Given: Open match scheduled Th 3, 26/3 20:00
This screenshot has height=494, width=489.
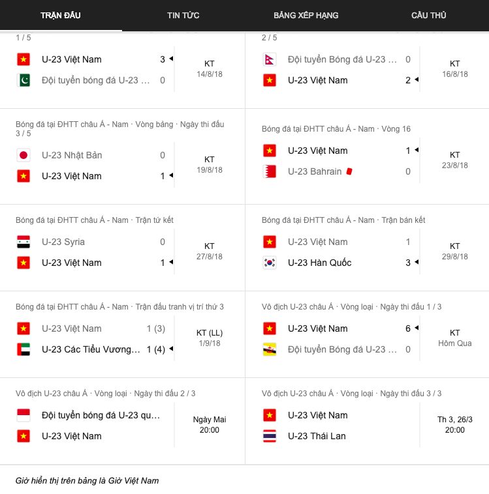Looking at the screenshot, I should click(454, 425).
